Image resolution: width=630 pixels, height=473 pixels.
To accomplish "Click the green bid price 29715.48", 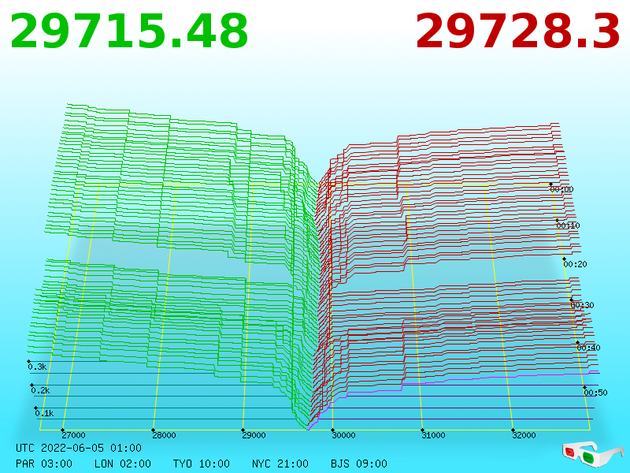I will (x=129, y=32).
